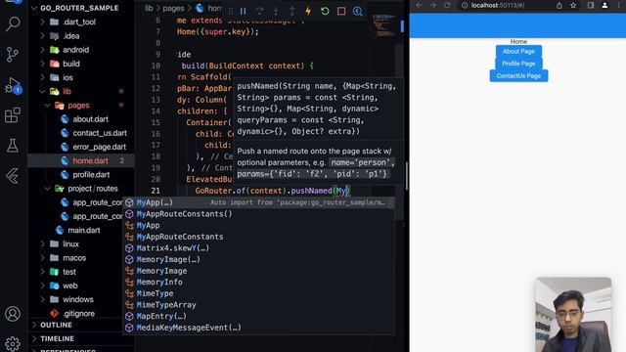626x352 pixels.
Task: Click the Step Over debug button
Action: [x=259, y=11]
